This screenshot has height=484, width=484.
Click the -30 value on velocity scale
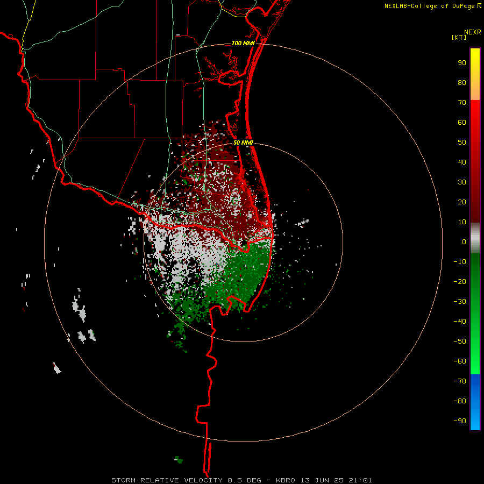tap(460, 302)
